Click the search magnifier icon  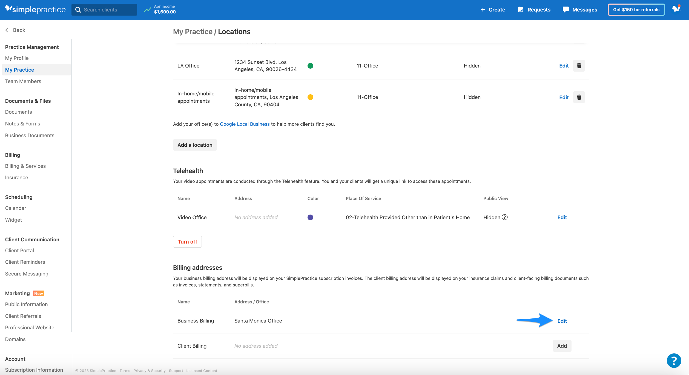click(78, 10)
